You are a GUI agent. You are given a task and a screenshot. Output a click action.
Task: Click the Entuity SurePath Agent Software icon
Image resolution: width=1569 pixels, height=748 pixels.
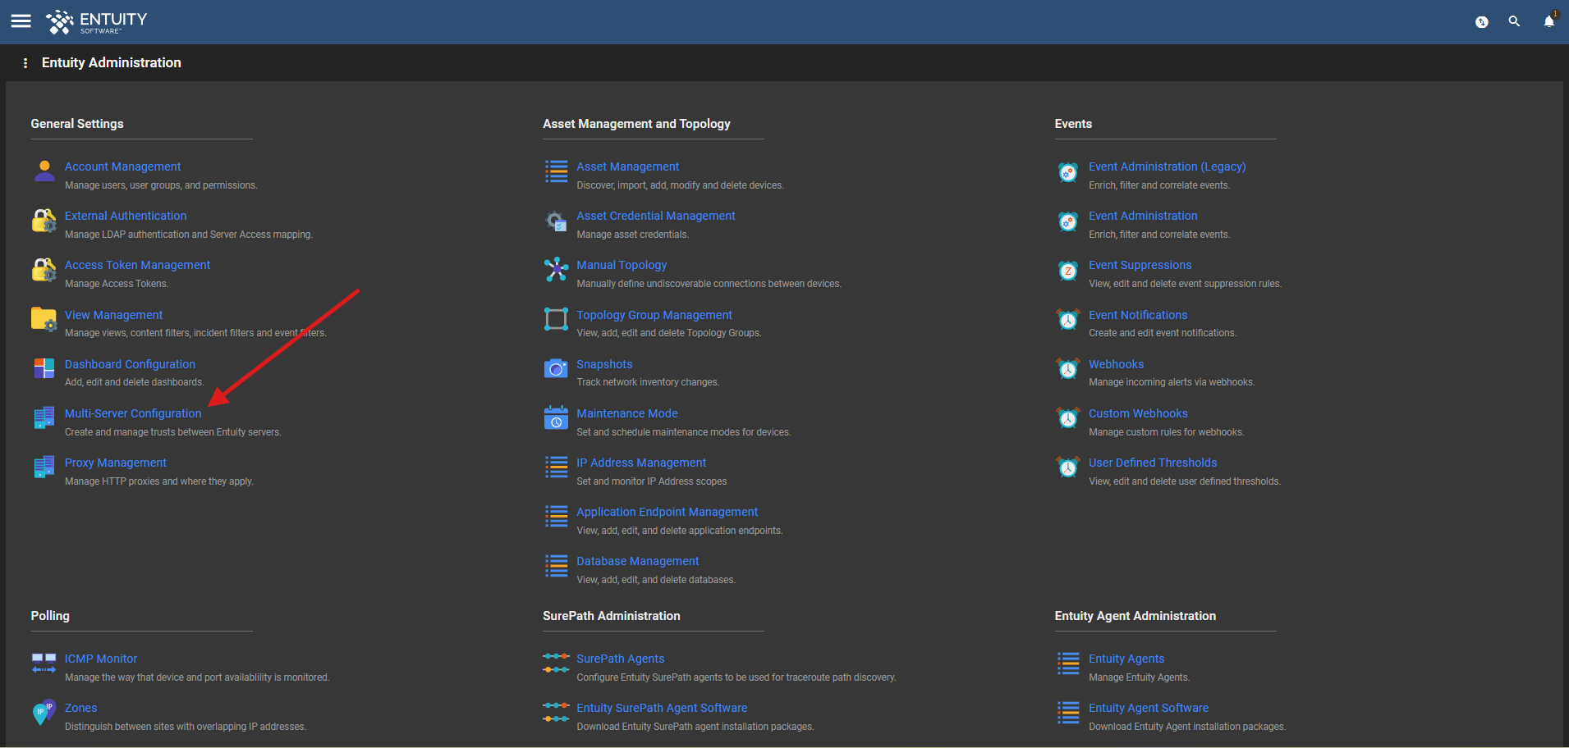557,712
